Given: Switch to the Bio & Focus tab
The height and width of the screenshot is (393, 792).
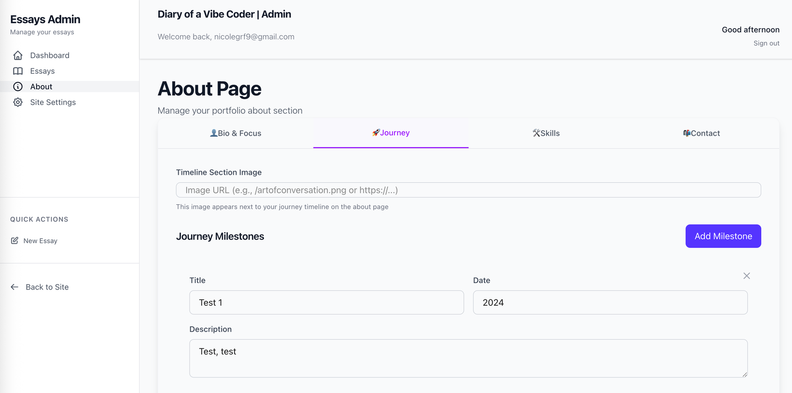Looking at the screenshot, I should coord(236,133).
